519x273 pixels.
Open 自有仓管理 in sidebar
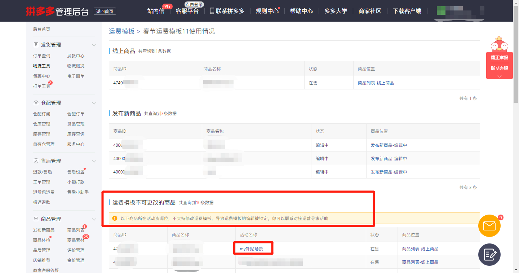click(44, 144)
